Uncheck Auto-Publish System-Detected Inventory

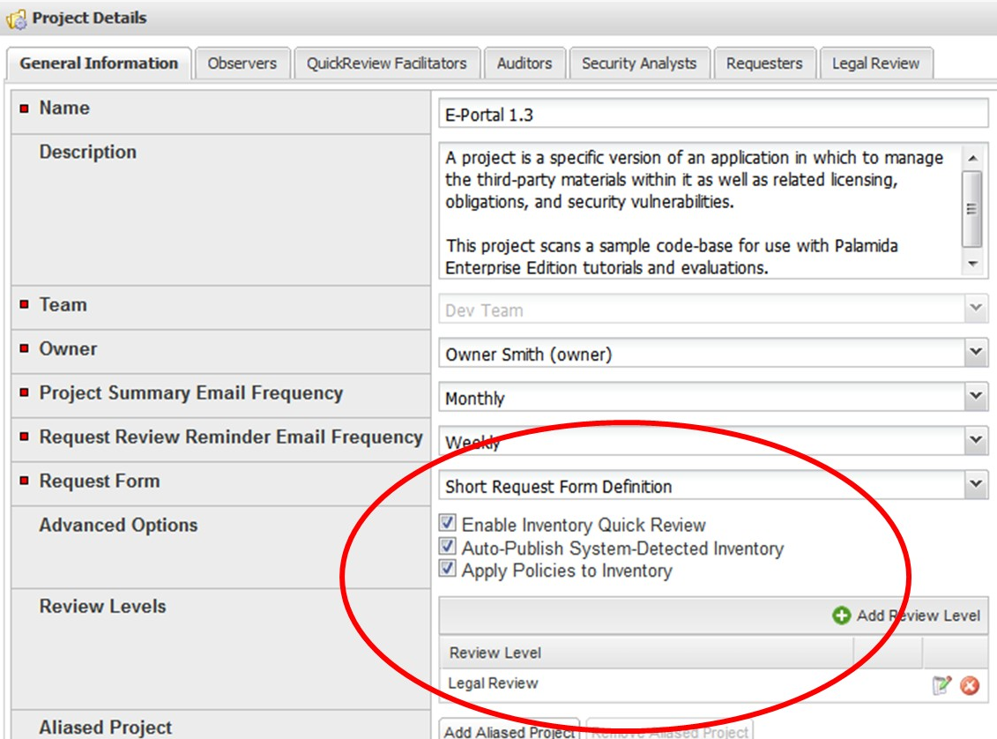(x=448, y=548)
